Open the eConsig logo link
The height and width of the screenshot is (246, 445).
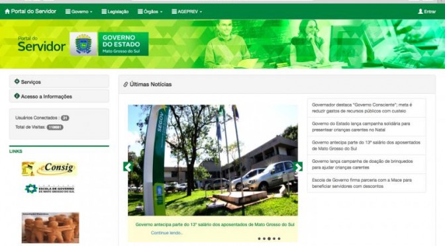click(x=49, y=169)
